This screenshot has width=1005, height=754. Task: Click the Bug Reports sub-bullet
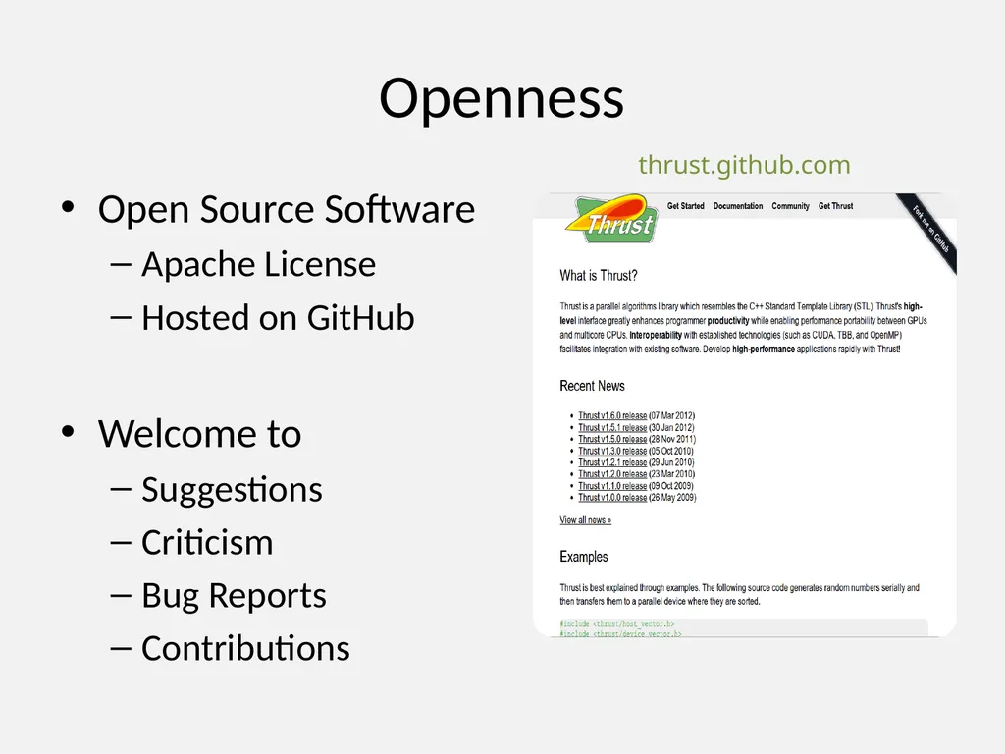[234, 596]
